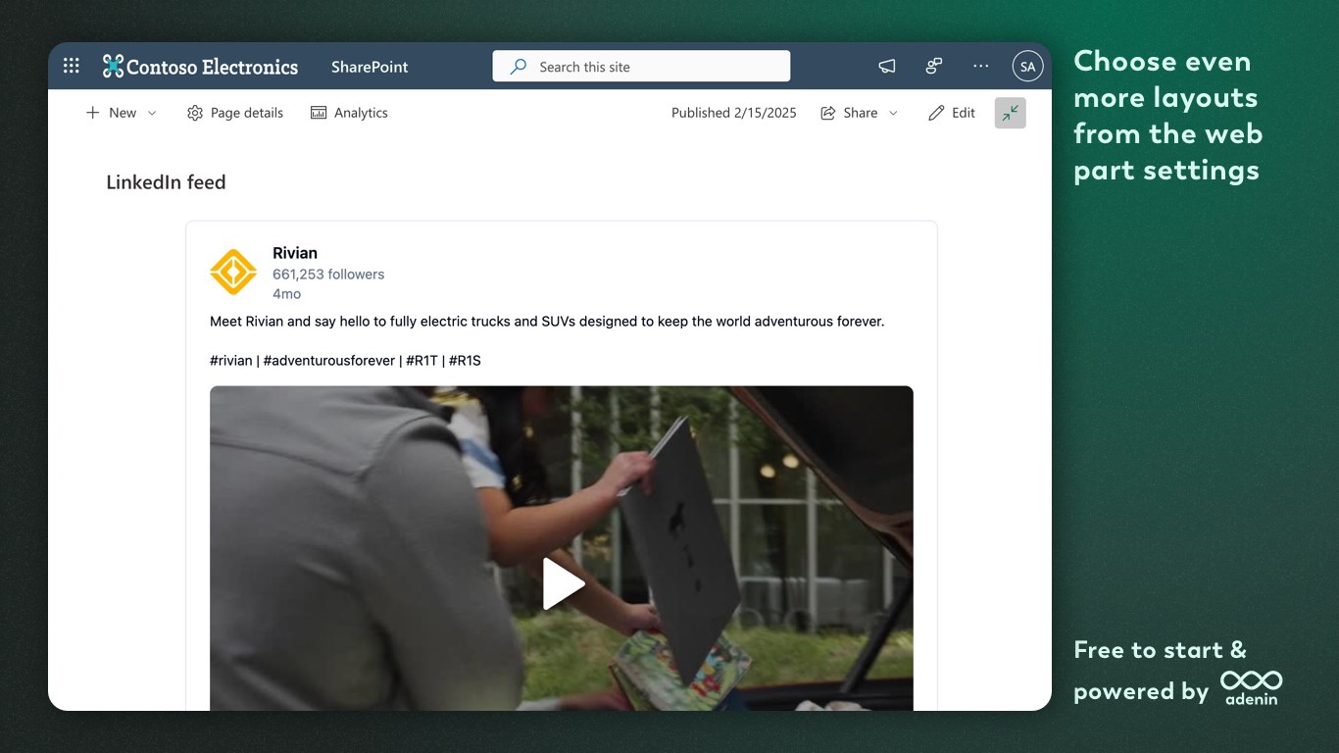Open Page details
The height and width of the screenshot is (753, 1339).
[x=235, y=113]
